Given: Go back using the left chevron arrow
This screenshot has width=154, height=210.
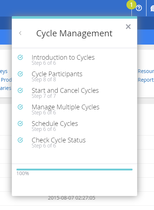Looking at the screenshot, I should (20, 33).
